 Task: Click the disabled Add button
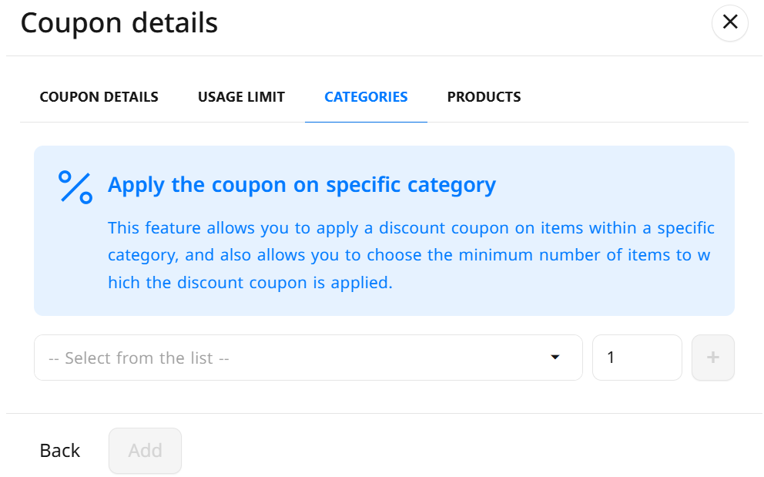click(x=146, y=451)
